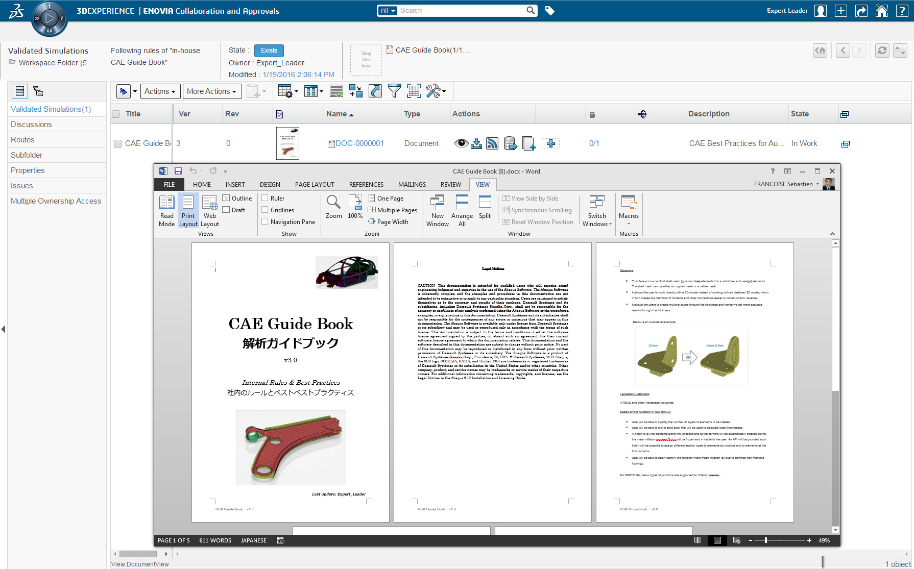The width and height of the screenshot is (914, 569).
Task: Check the select-all Title header checkbox
Action: (116, 114)
